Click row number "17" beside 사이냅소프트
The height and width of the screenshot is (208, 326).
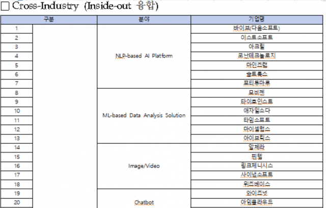17,175
